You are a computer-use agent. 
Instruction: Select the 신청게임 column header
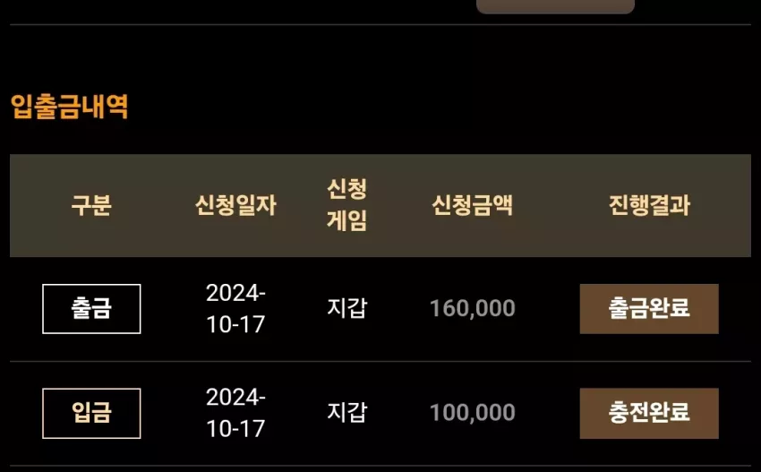[x=346, y=205]
